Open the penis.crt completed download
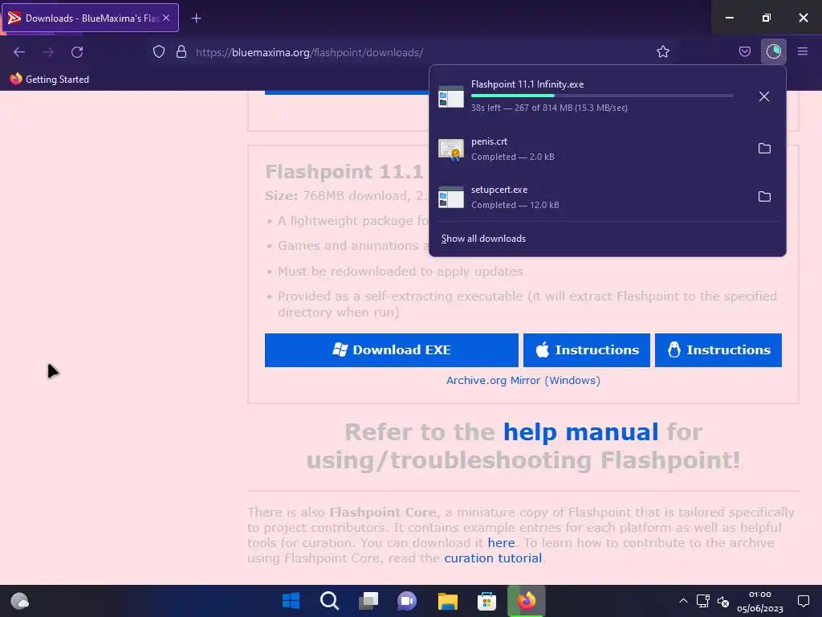822x617 pixels. point(590,149)
